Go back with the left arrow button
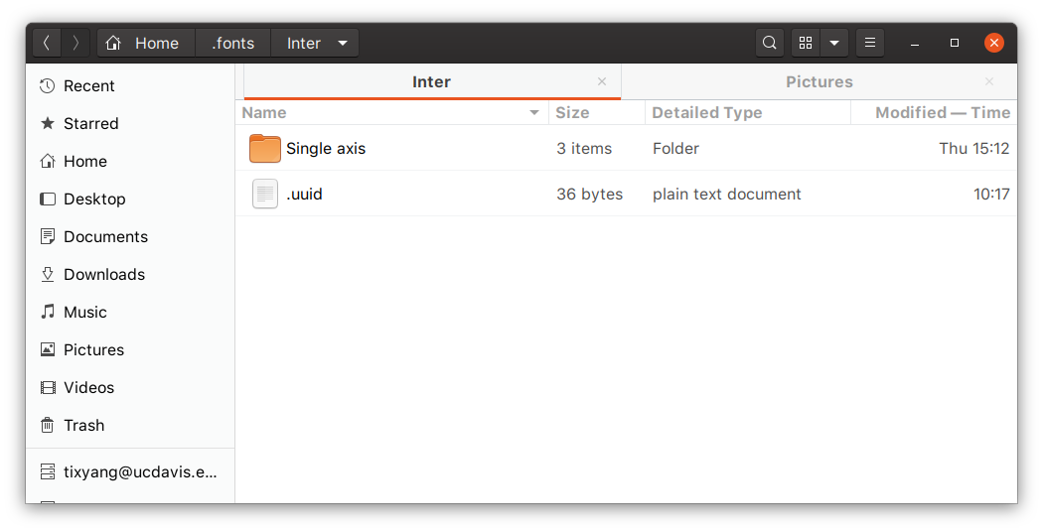1043x532 pixels. point(47,44)
